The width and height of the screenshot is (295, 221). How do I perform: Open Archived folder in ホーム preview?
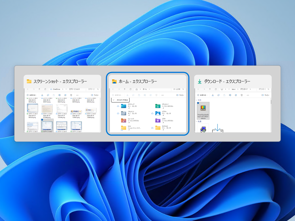tap(158, 128)
